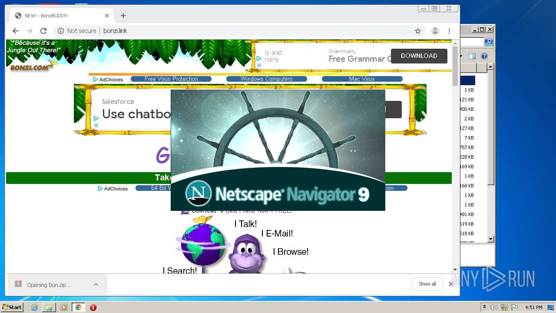This screenshot has width=556, height=313.
Task: Close the Salesforce ad with X icon
Action: [x=96, y=125]
